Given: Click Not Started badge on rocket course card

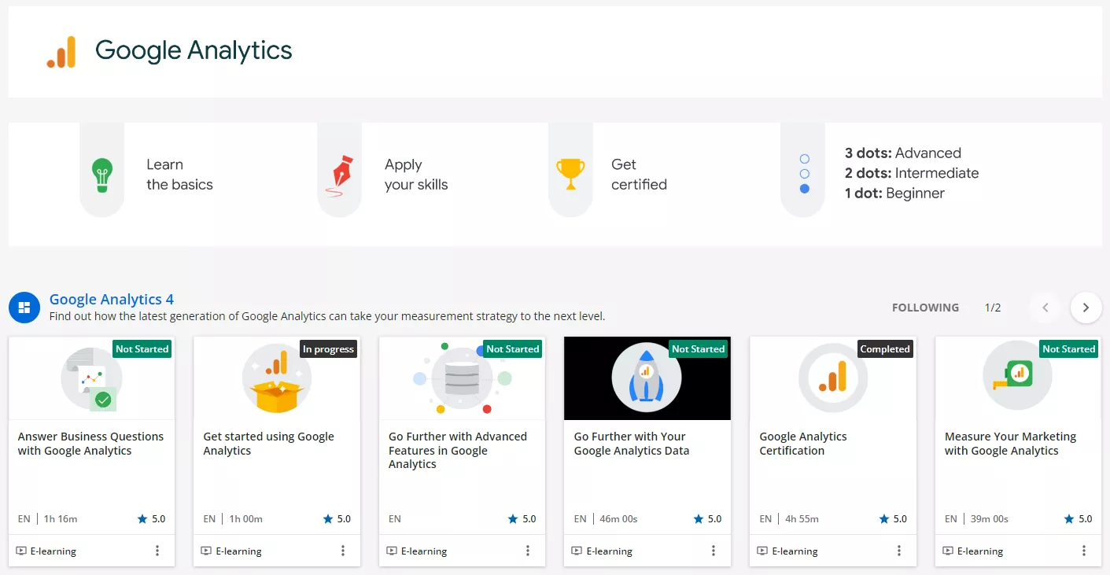Looking at the screenshot, I should [x=699, y=348].
